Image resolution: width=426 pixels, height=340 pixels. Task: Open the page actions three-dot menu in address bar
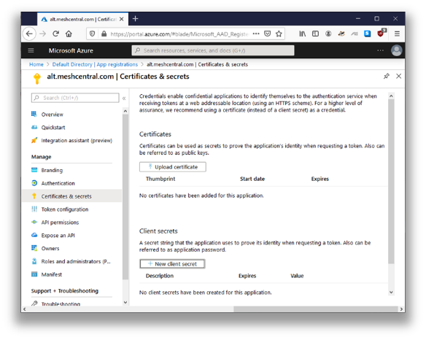pyautogui.click(x=256, y=34)
